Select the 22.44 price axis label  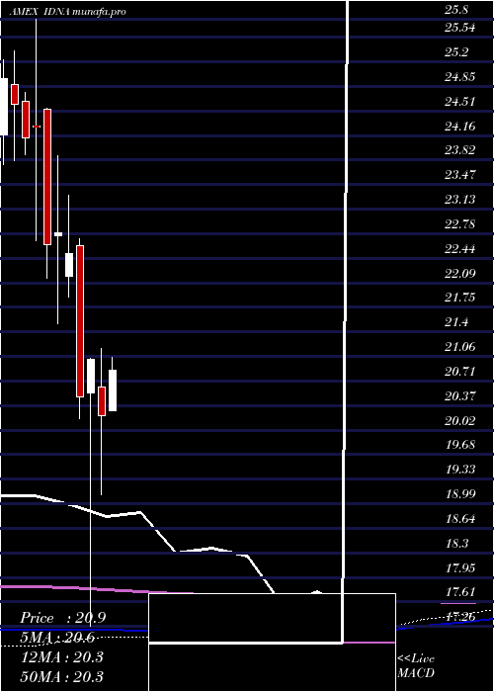460,249
